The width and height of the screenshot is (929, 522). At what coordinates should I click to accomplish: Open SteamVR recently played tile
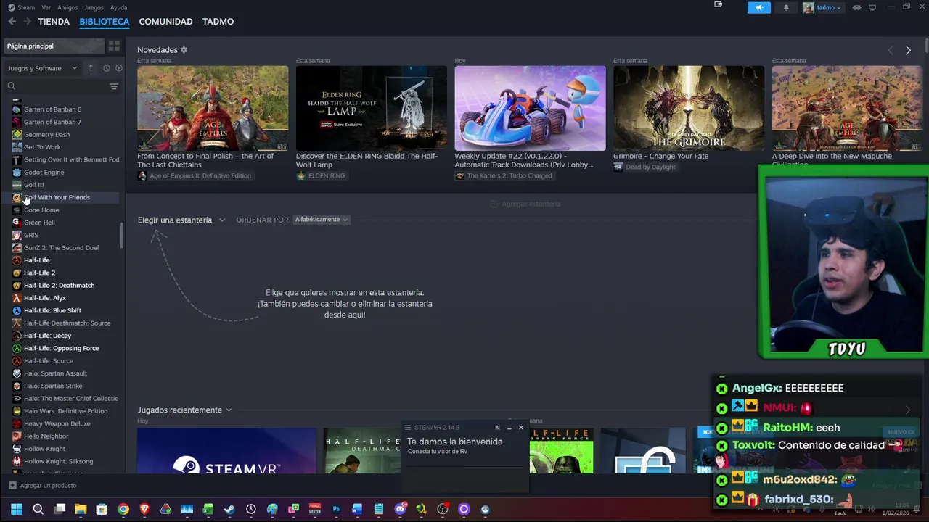[227, 450]
